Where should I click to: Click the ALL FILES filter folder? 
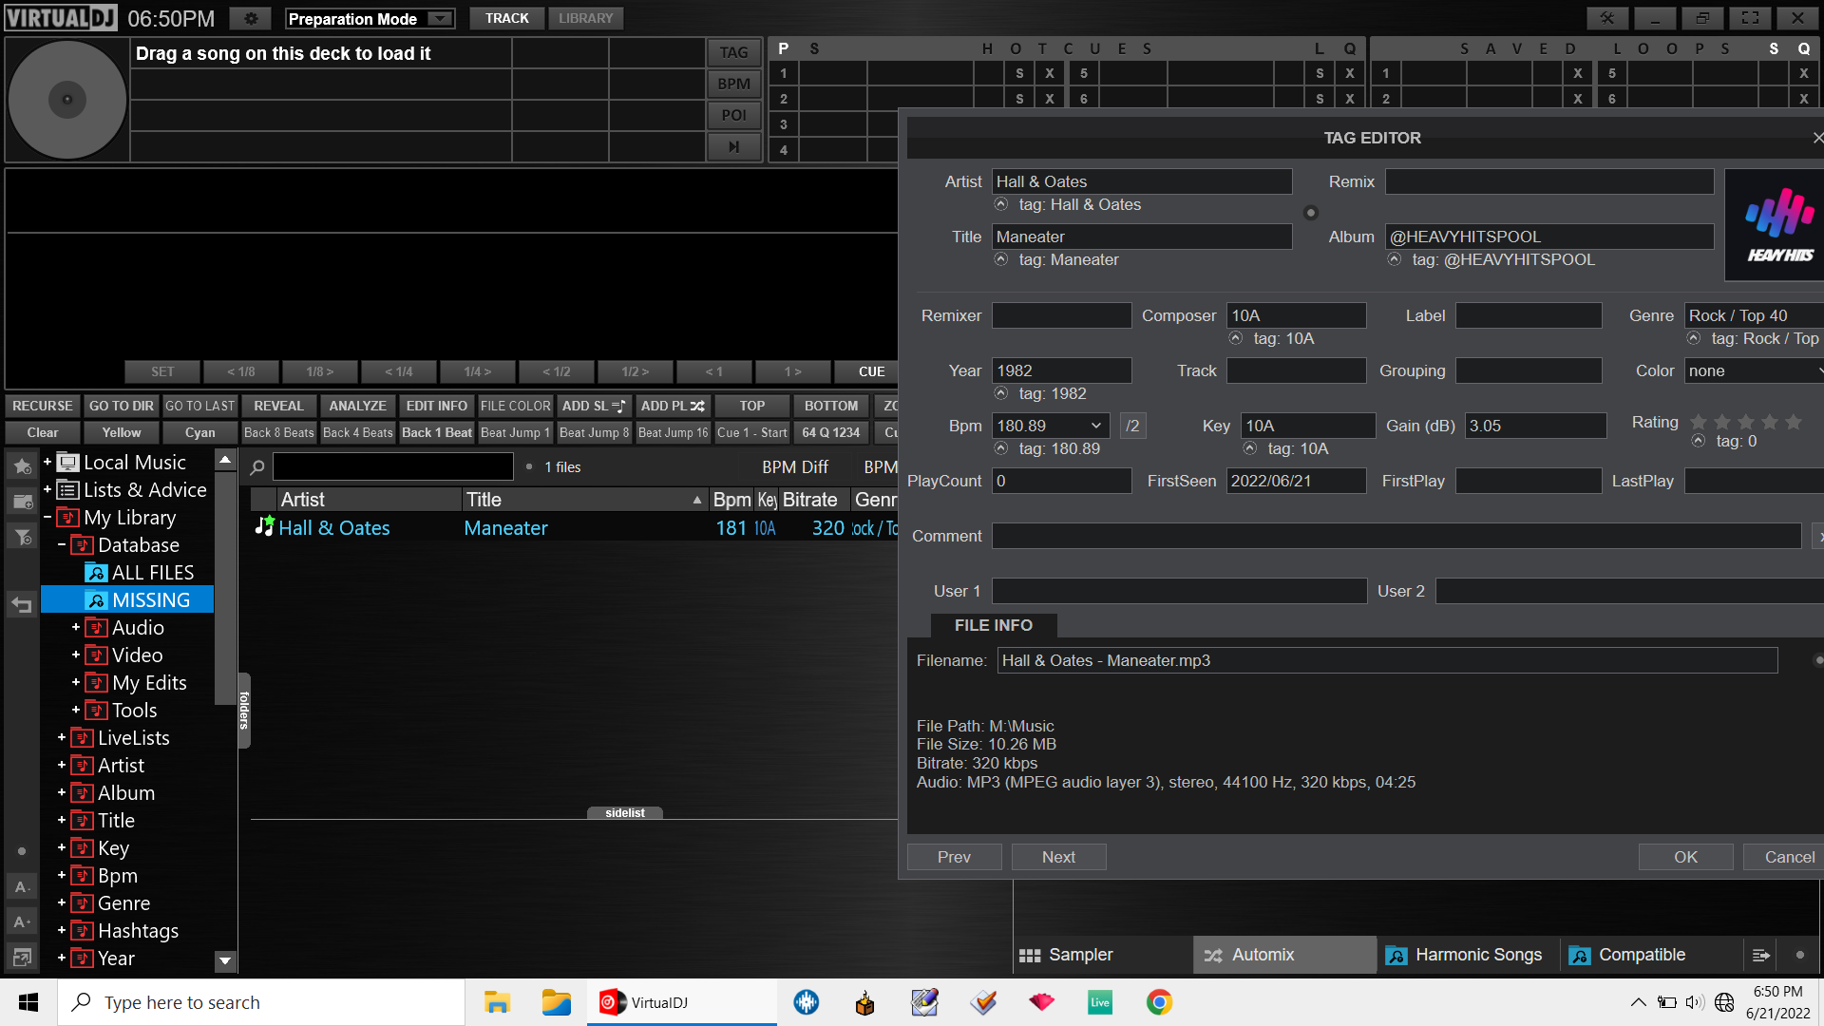152,572
